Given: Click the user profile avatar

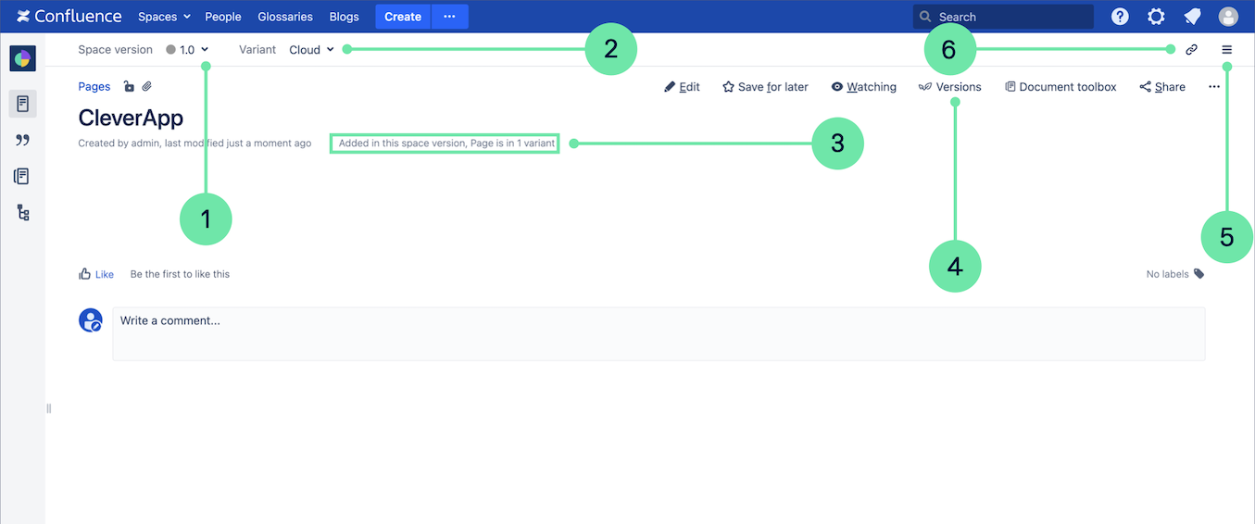Looking at the screenshot, I should [x=1228, y=17].
